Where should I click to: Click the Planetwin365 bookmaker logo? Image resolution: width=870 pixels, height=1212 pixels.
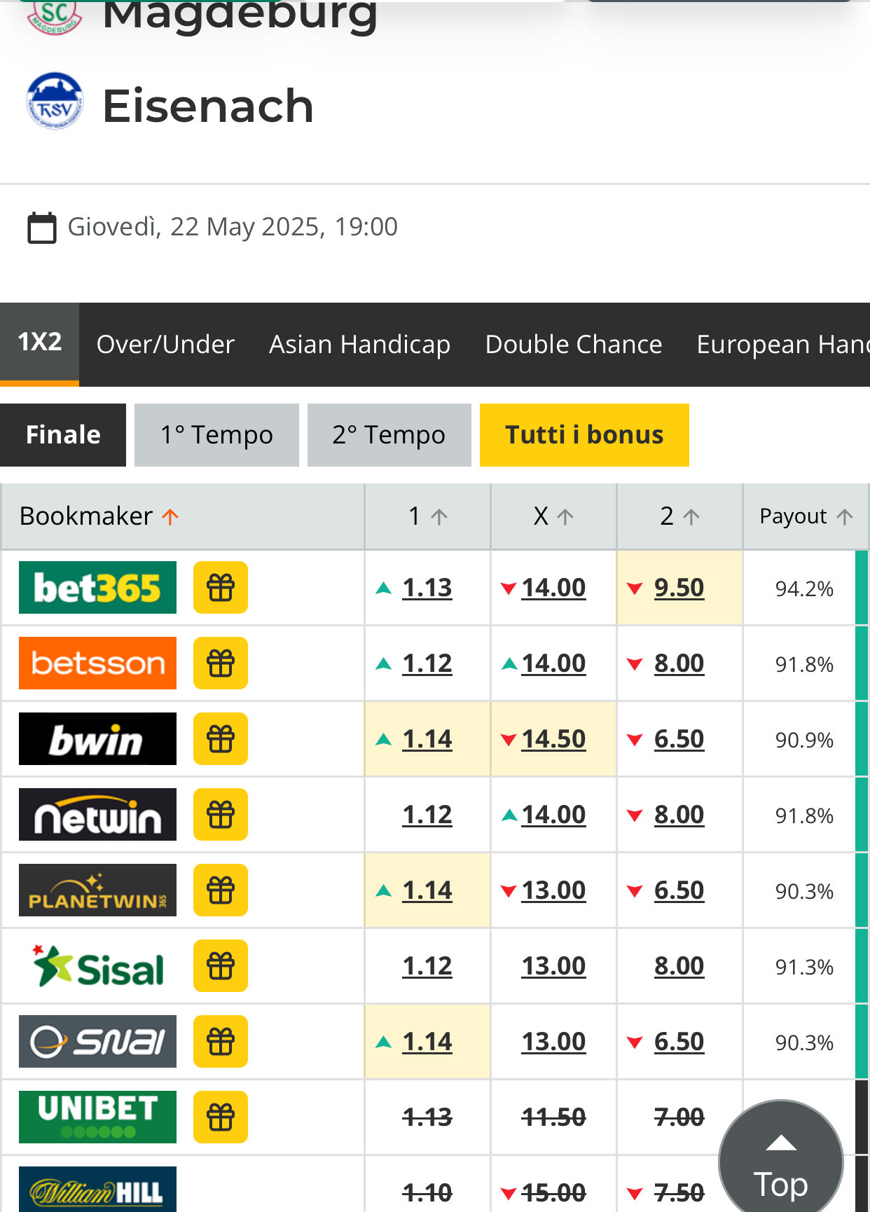[97, 890]
